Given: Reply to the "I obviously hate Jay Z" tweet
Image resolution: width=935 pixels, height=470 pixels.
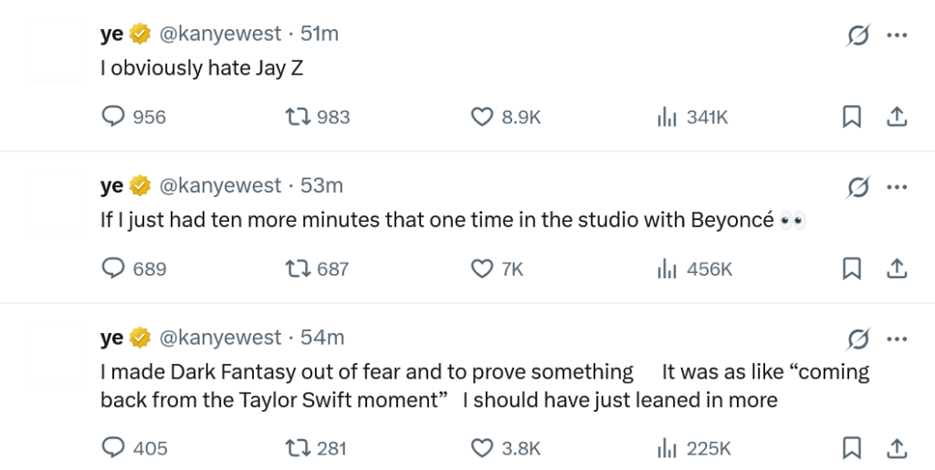Looking at the screenshot, I should tap(113, 117).
